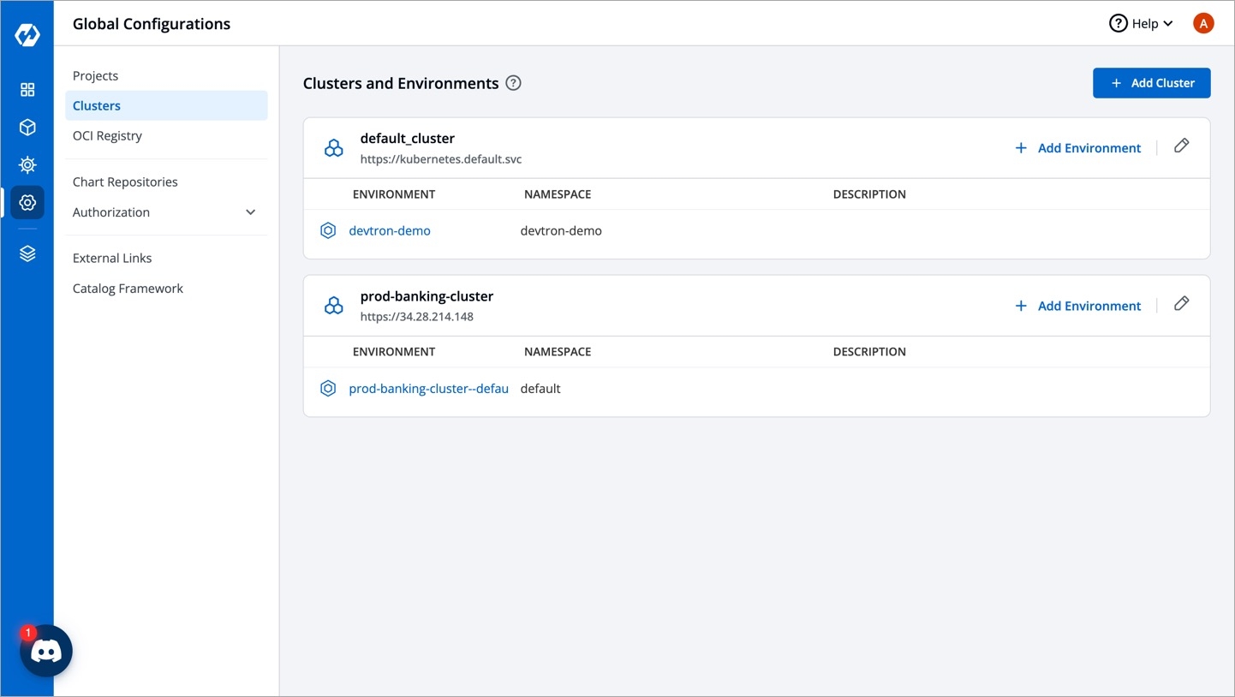1235x697 pixels.
Task: Click the helm wheel icon in sidebar
Action: click(27, 164)
